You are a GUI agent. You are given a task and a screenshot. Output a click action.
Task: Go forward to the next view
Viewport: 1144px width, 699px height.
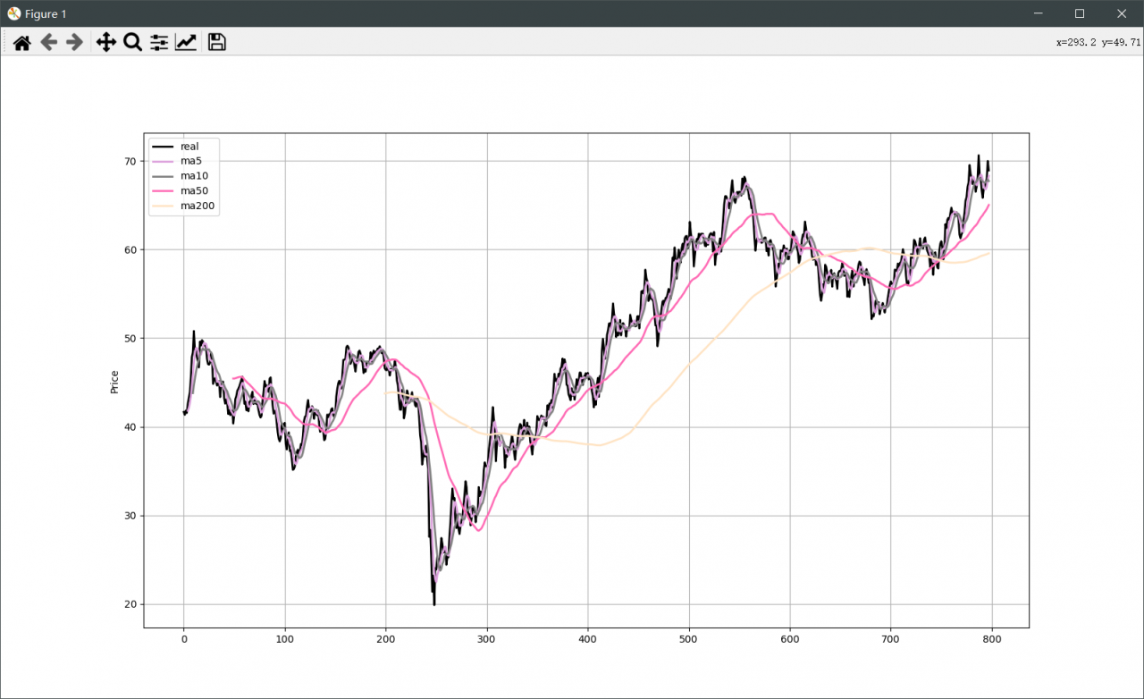[x=75, y=42]
